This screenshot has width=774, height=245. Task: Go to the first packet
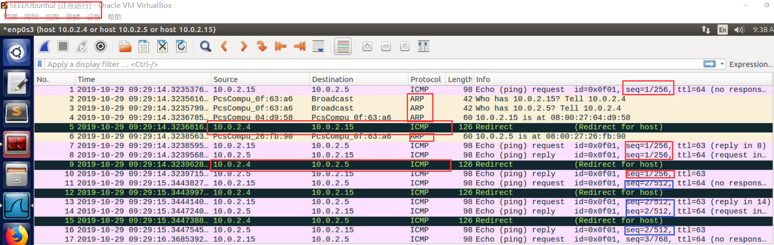click(281, 46)
